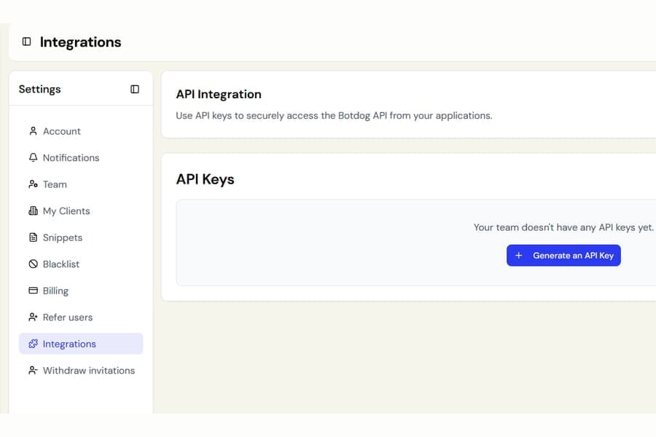656x437 pixels.
Task: Open Billing settings
Action: click(81, 291)
